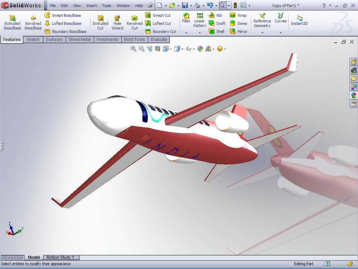Click the status bar help icon
This screenshot has width=358, height=269.
tap(327, 263)
